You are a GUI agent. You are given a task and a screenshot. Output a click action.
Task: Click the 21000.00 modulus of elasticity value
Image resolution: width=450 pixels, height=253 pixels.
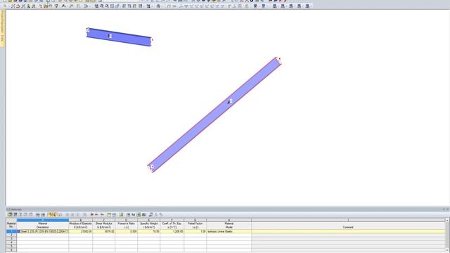pos(81,231)
